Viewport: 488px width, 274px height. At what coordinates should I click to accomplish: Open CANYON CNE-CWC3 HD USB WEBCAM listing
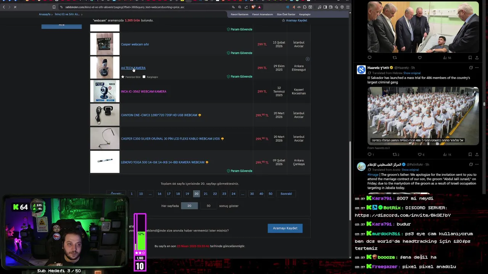pos(159,115)
